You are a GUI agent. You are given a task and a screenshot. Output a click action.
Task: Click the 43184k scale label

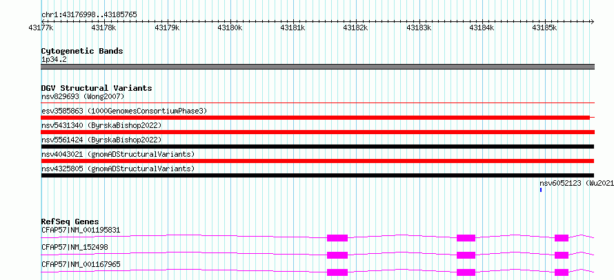pyautogui.click(x=482, y=28)
